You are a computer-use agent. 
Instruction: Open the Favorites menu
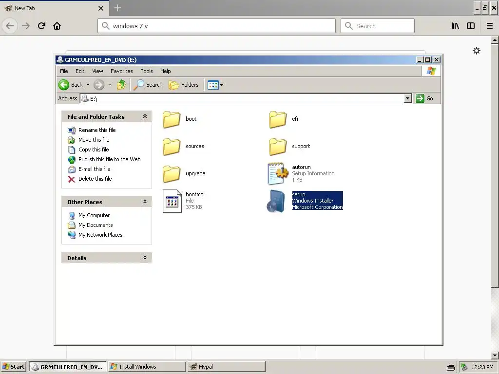pos(121,71)
